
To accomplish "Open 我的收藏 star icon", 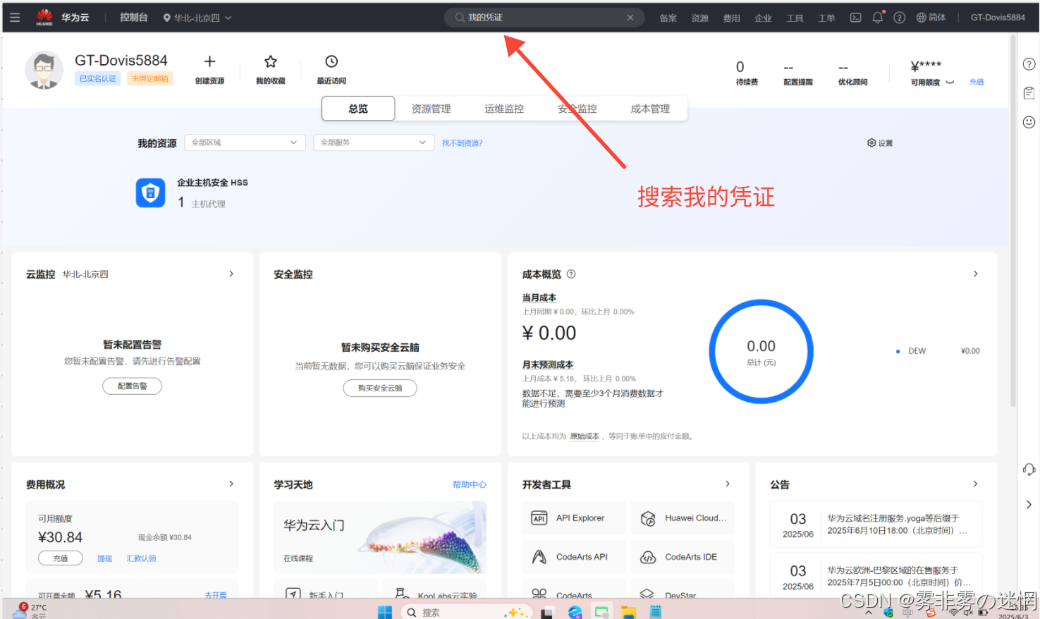I will click(271, 61).
